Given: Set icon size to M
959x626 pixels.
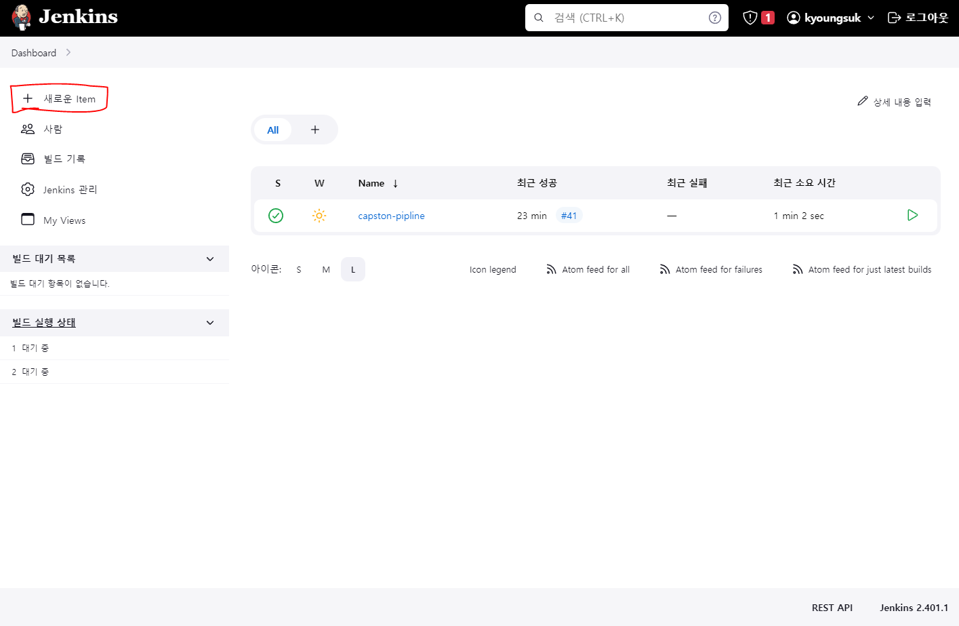Looking at the screenshot, I should (326, 269).
